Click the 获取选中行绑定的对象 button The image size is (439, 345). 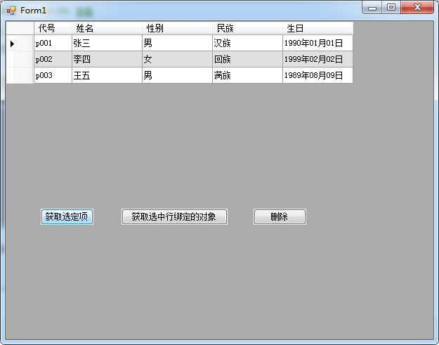click(174, 216)
